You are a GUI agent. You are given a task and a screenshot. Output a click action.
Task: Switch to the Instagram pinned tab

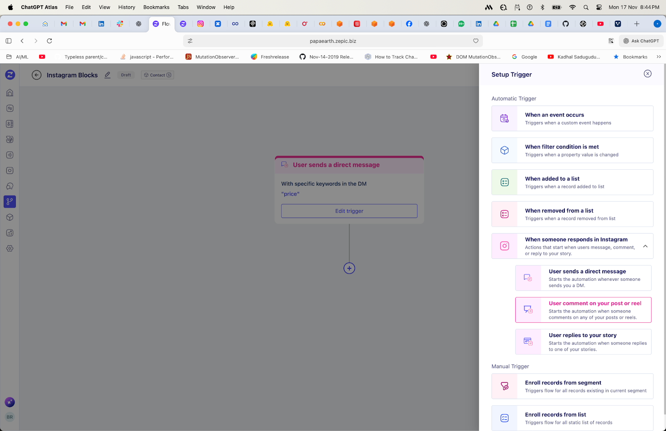tap(201, 24)
